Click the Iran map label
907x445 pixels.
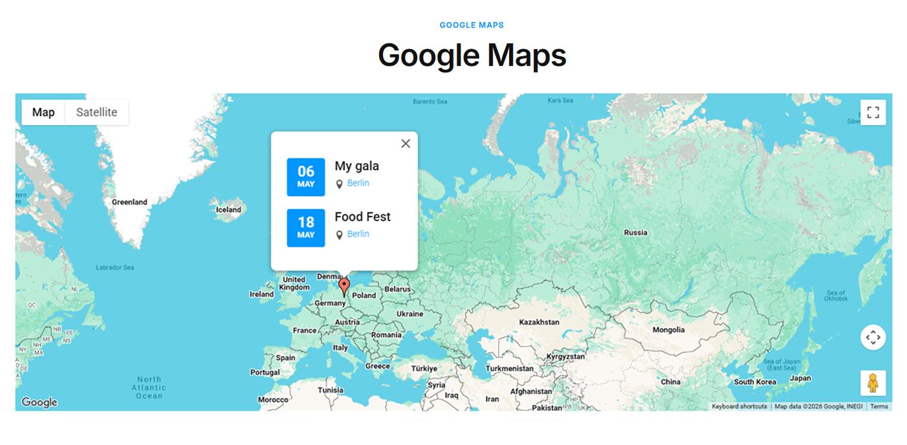[x=492, y=400]
